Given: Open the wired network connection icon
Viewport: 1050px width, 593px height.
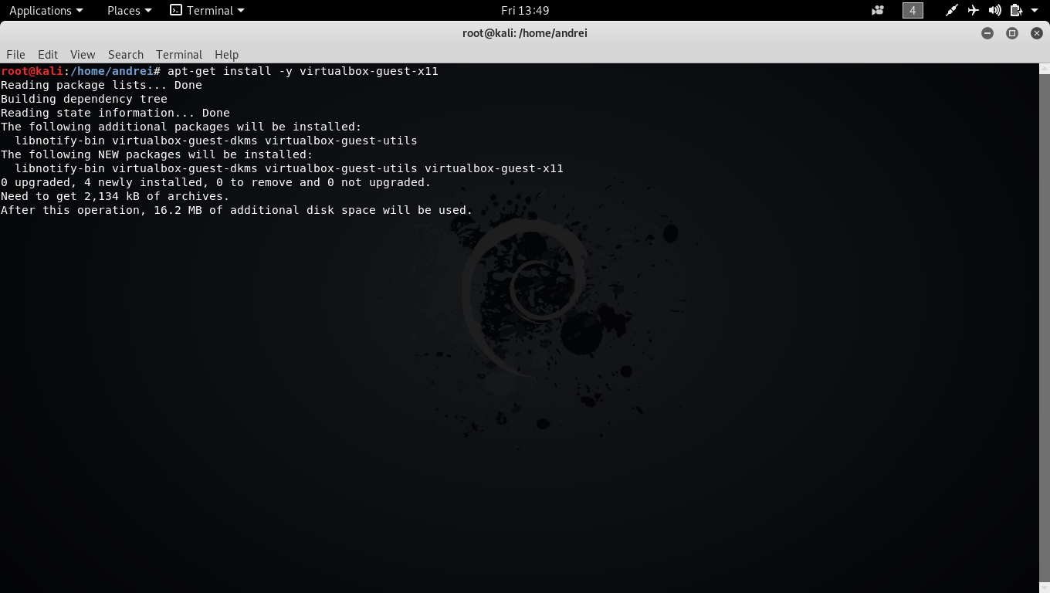Looking at the screenshot, I should [952, 10].
